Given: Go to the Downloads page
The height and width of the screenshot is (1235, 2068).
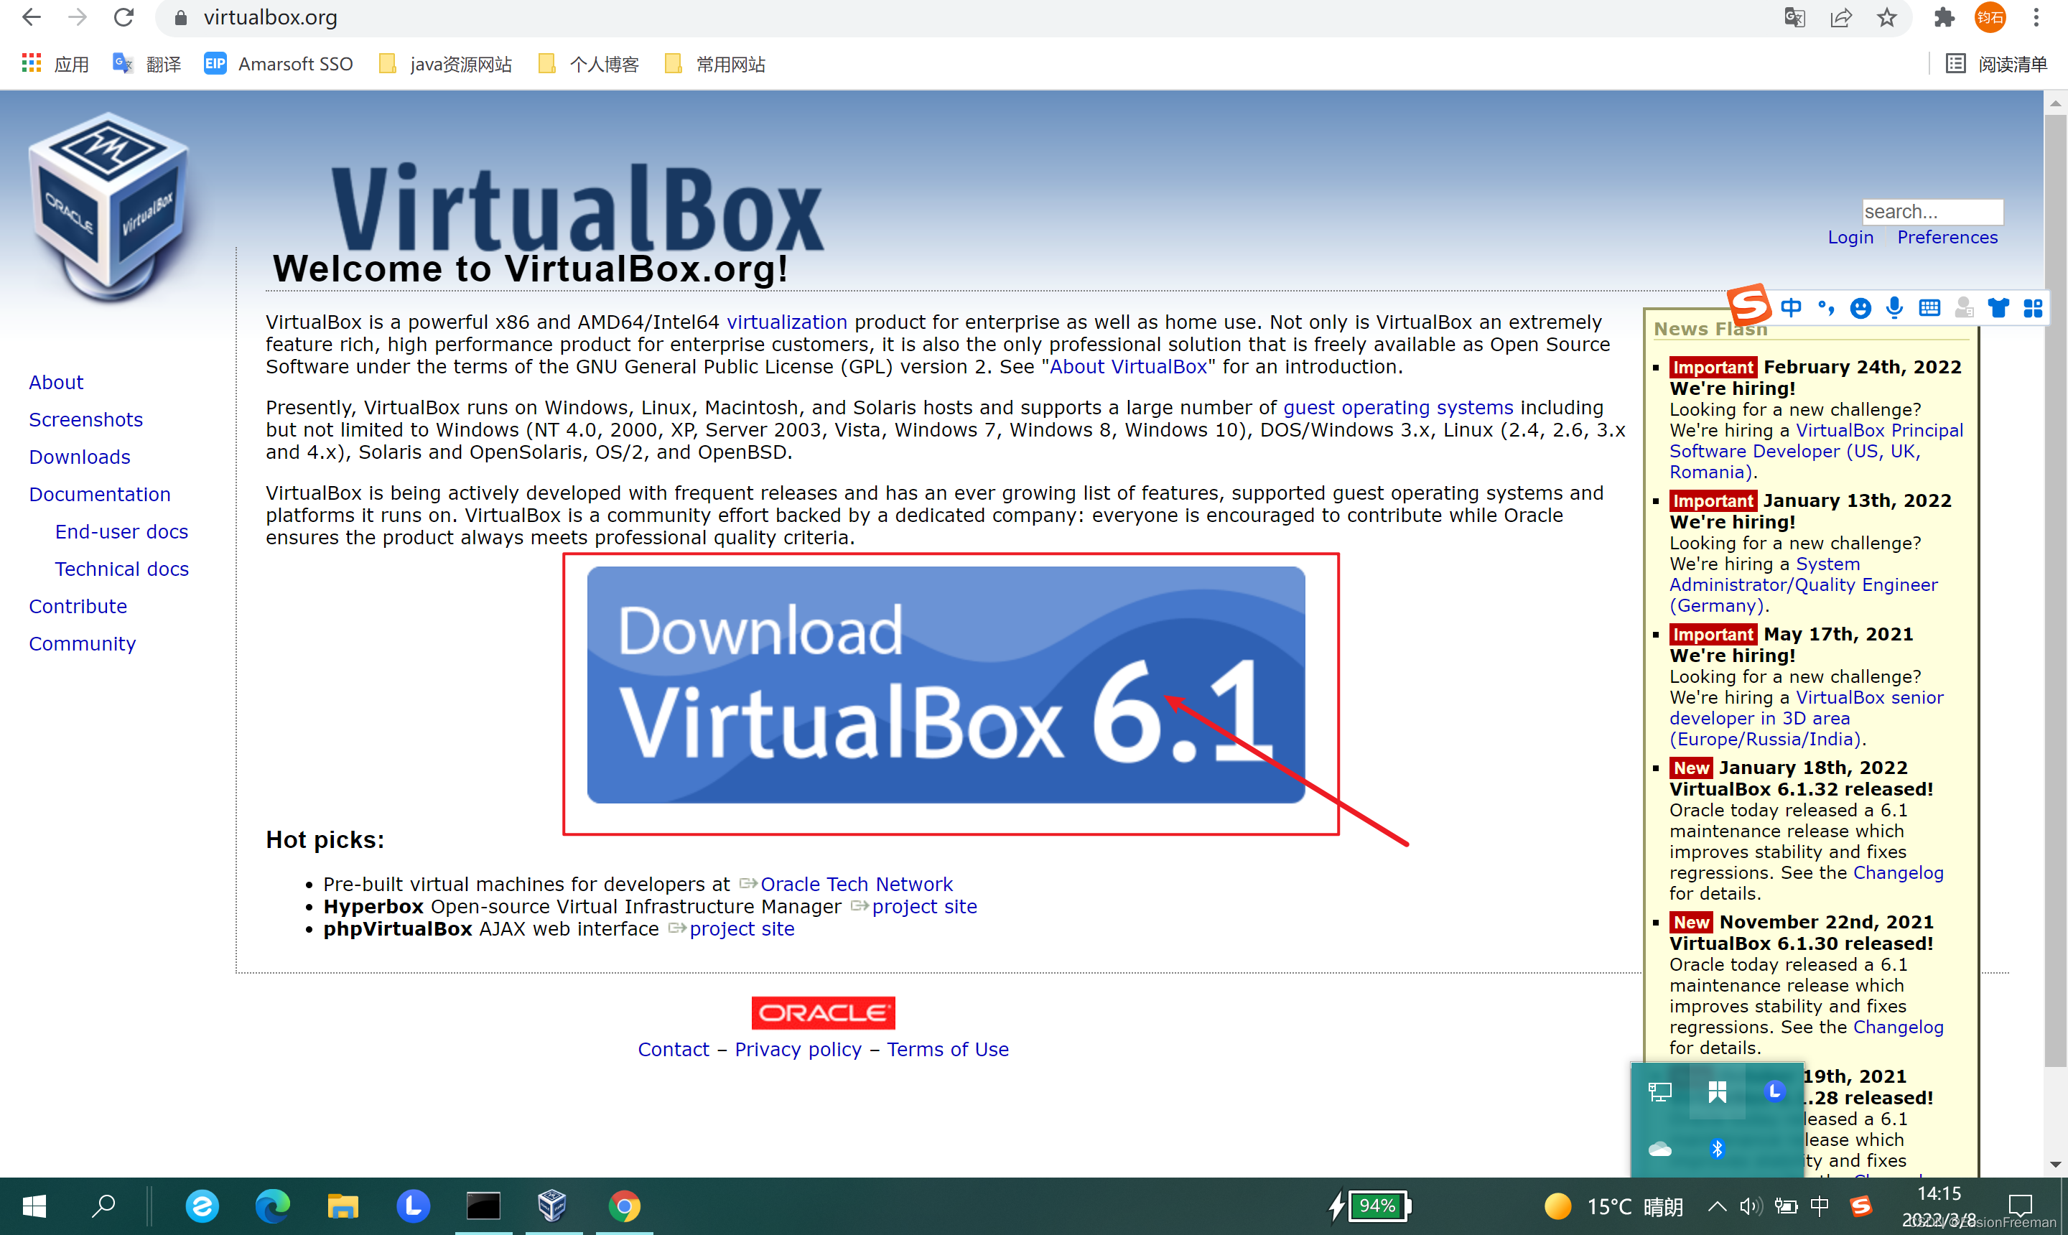Looking at the screenshot, I should tap(79, 457).
